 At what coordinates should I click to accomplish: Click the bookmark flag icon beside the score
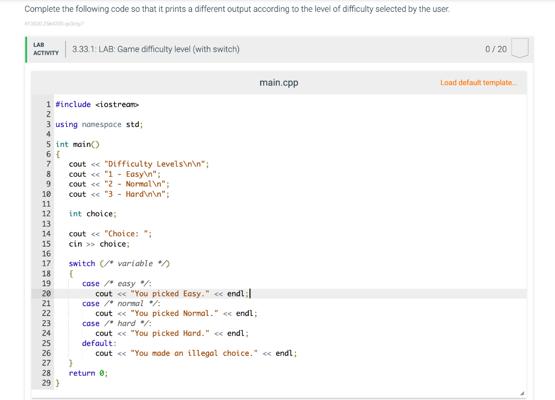tap(519, 48)
